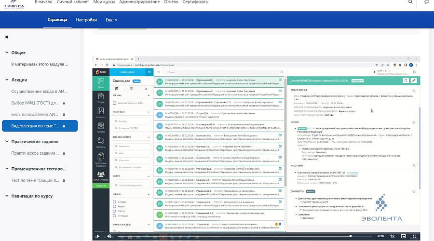Click the video progress bar handle
Image resolution: width=434 pixels, height=241 pixels.
351,236
